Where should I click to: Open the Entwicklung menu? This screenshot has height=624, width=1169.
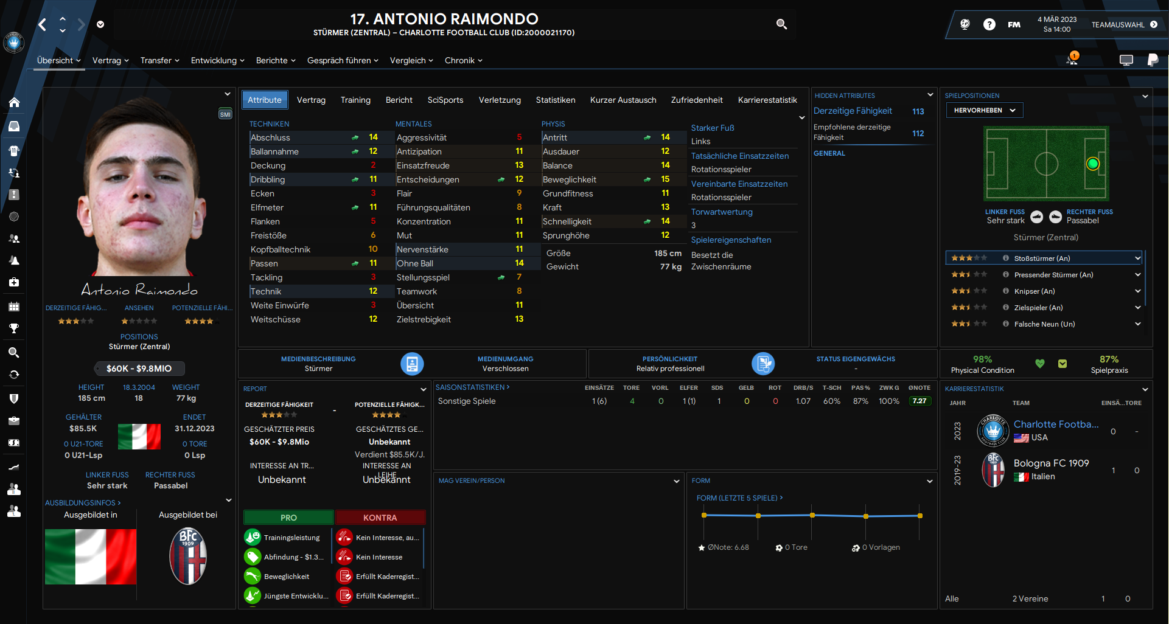[x=218, y=60]
